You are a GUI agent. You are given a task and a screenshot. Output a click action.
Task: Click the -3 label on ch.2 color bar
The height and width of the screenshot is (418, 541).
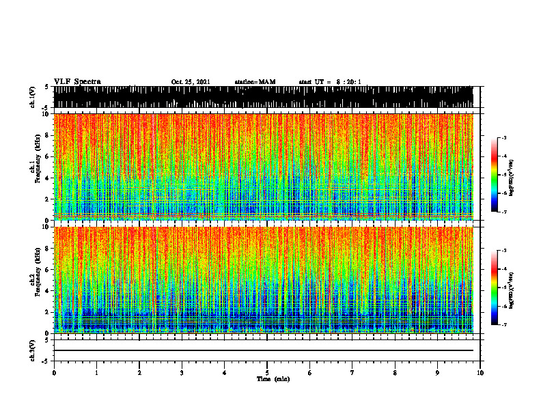[504, 251]
